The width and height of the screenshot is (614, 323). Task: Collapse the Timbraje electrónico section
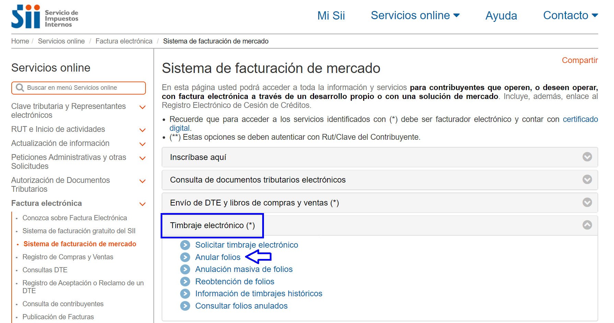pyautogui.click(x=587, y=225)
